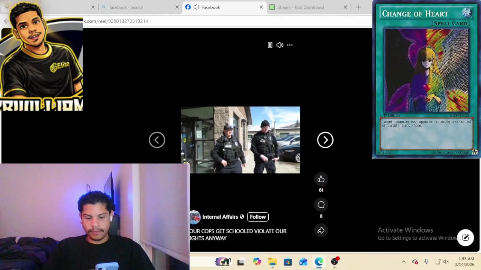
Task: Open OBS Studio from the taskbar
Action: pyautogui.click(x=334, y=262)
